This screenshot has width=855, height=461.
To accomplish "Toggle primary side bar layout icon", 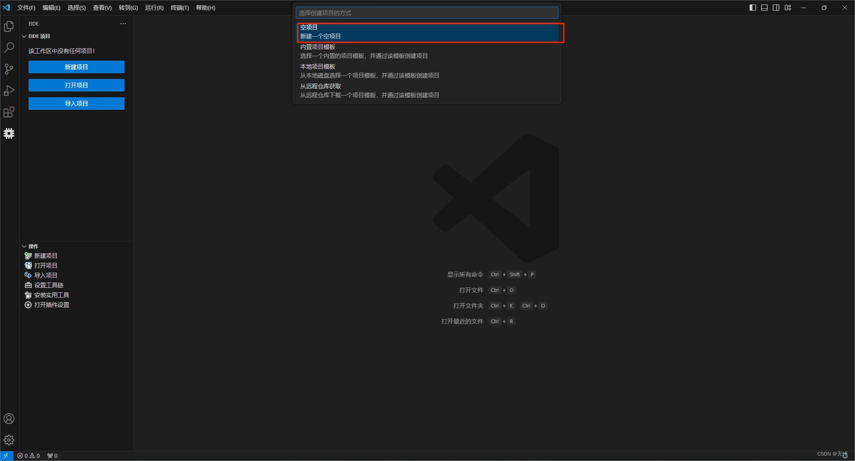I will (753, 8).
